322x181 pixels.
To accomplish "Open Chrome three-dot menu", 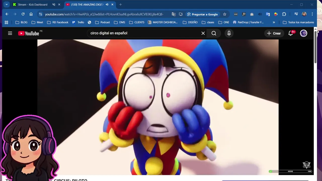I will tap(312, 14).
